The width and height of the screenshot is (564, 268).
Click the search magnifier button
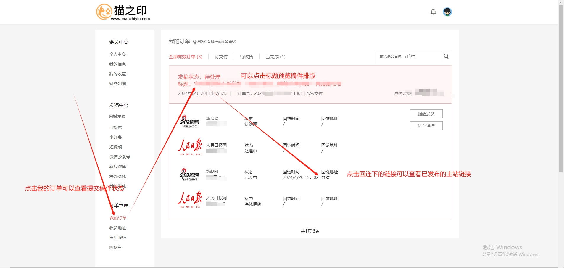(446, 56)
